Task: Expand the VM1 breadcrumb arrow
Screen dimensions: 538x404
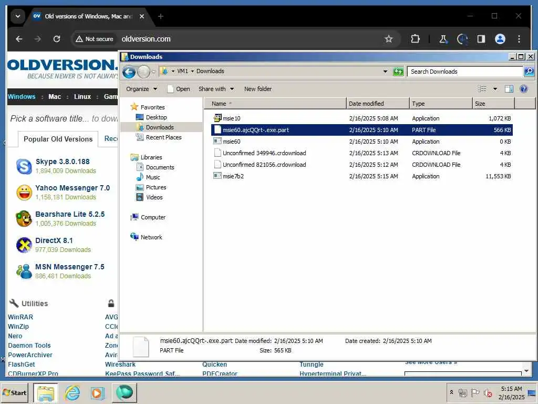Action: [192, 71]
